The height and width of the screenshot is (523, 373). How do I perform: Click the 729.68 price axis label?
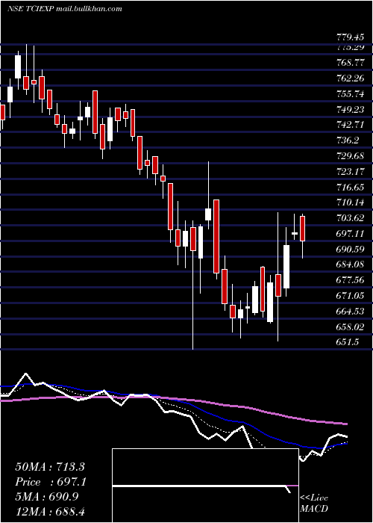point(350,155)
